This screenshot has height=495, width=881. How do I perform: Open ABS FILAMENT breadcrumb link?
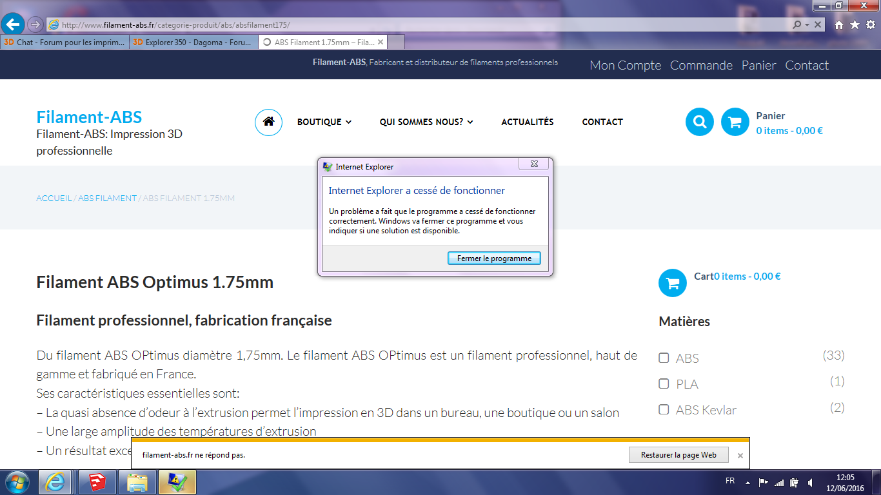[107, 199]
